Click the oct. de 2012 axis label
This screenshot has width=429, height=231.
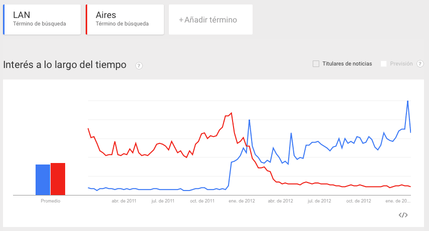(359, 201)
